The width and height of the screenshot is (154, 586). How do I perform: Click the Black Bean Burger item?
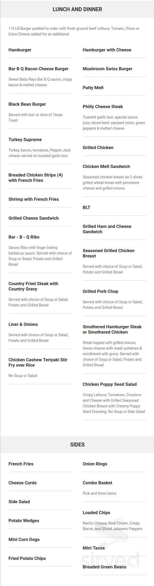(27, 104)
